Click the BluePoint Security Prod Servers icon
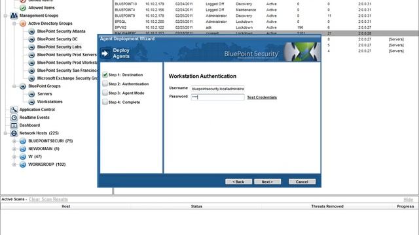The image size is (419, 235). (31, 55)
